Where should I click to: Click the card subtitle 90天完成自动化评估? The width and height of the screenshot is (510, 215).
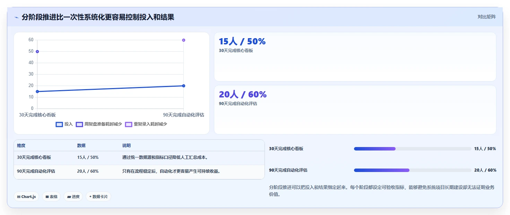pyautogui.click(x=238, y=103)
